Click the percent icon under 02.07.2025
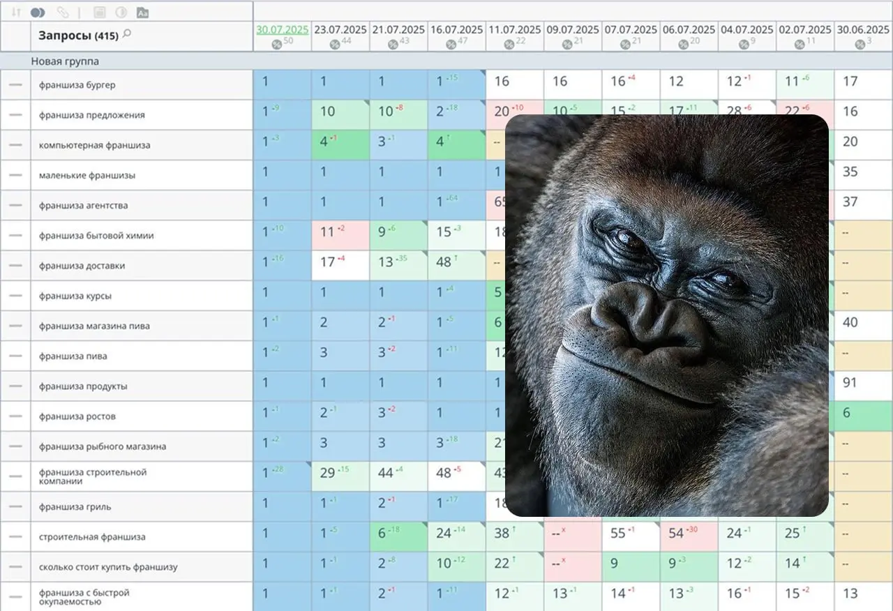Screen dimensions: 893x611 (x=800, y=44)
